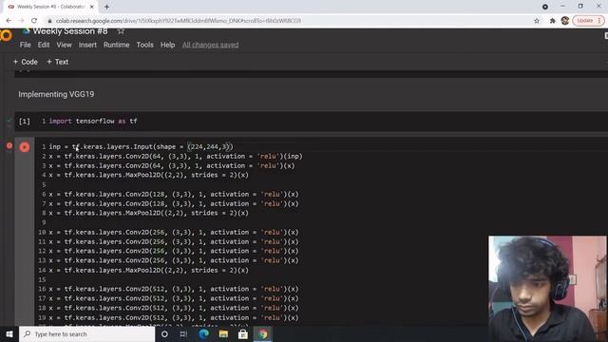Viewport: 608px width, 342px height.
Task: Open Cortana circle on taskbar
Action: pos(164,333)
